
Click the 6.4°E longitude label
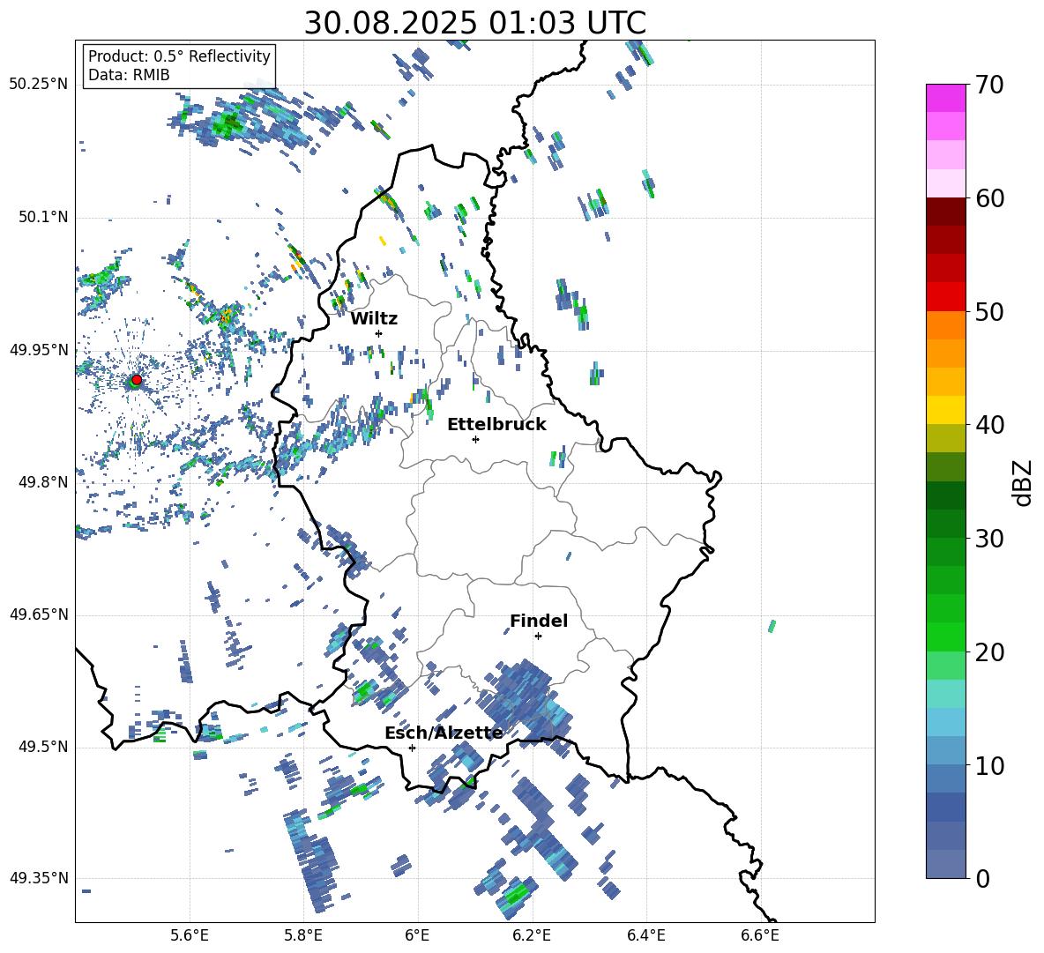(645, 935)
